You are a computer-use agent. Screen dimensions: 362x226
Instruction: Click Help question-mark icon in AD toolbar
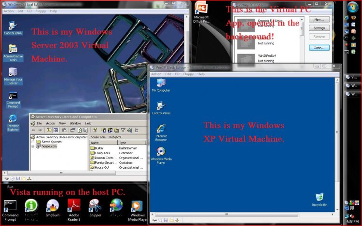(x=95, y=130)
